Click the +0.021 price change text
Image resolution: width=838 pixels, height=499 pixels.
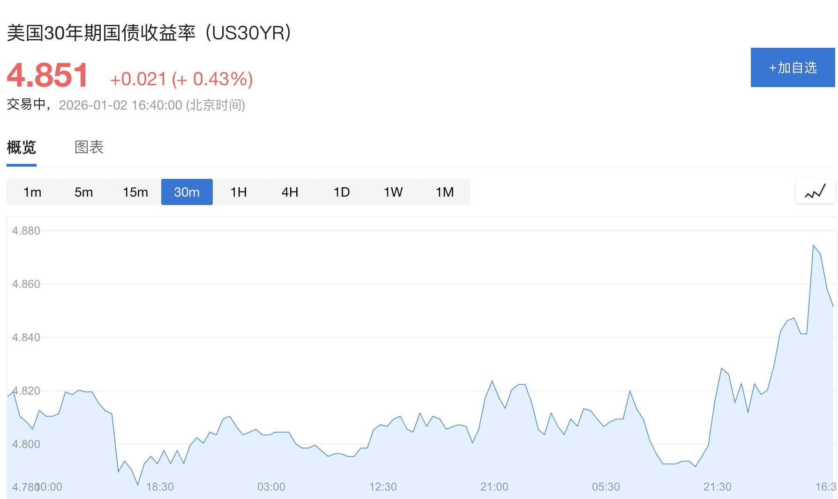[138, 79]
